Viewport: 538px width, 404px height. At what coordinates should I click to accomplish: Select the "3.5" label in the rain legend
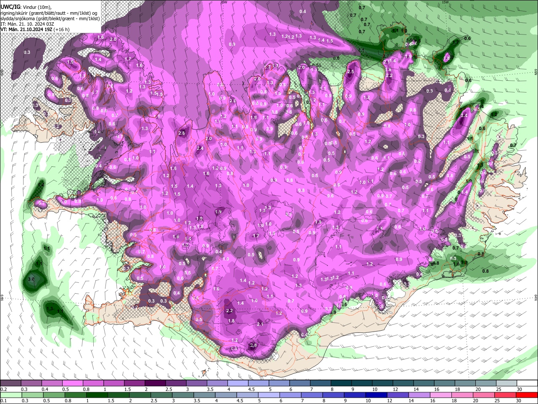197,400
